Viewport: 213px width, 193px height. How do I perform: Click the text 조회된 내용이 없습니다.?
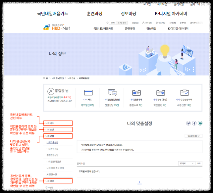[89, 171]
